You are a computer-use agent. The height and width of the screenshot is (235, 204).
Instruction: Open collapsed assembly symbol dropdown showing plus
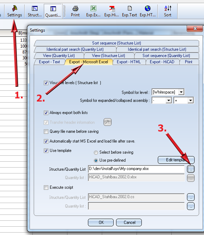pos(190,100)
